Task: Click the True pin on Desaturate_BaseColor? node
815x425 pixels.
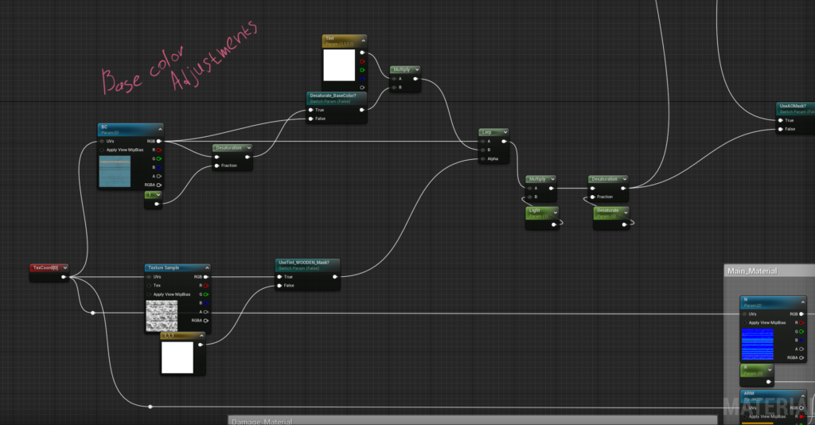Action: (311, 110)
